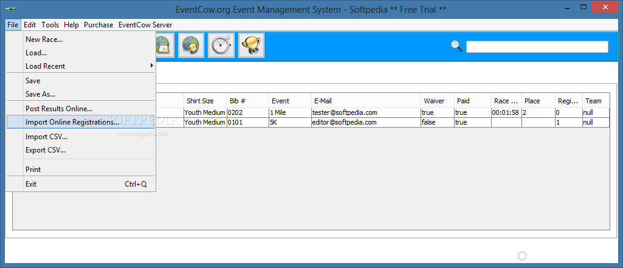Select Import Online Registrations...
This screenshot has width=623, height=268.
pyautogui.click(x=81, y=122)
